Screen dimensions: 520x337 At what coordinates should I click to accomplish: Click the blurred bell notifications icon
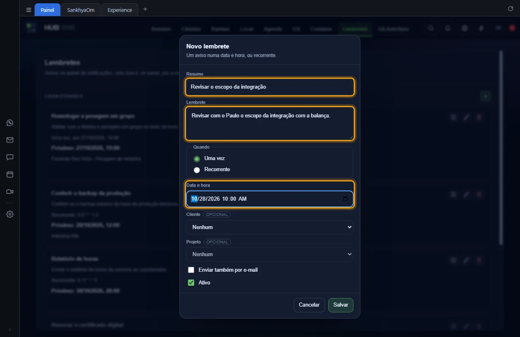point(448,28)
